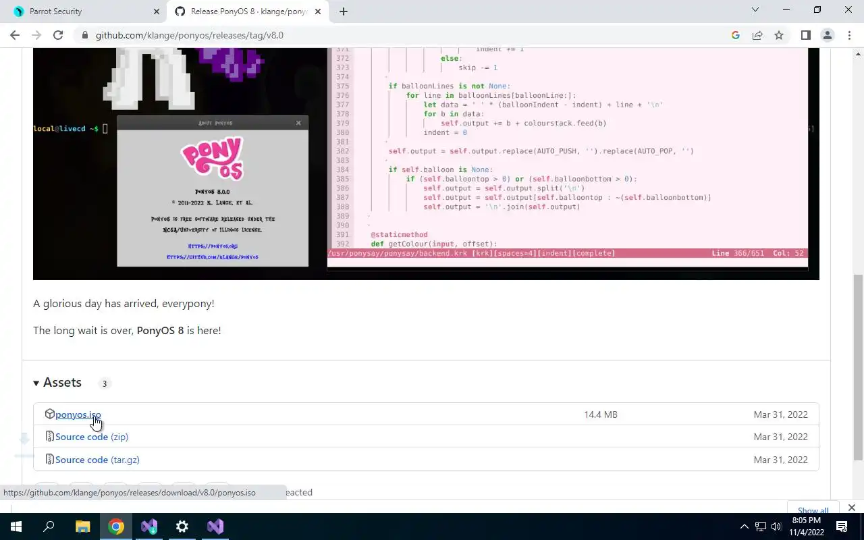The image size is (864, 540).
Task: Open the notification center
Action: tap(842, 526)
